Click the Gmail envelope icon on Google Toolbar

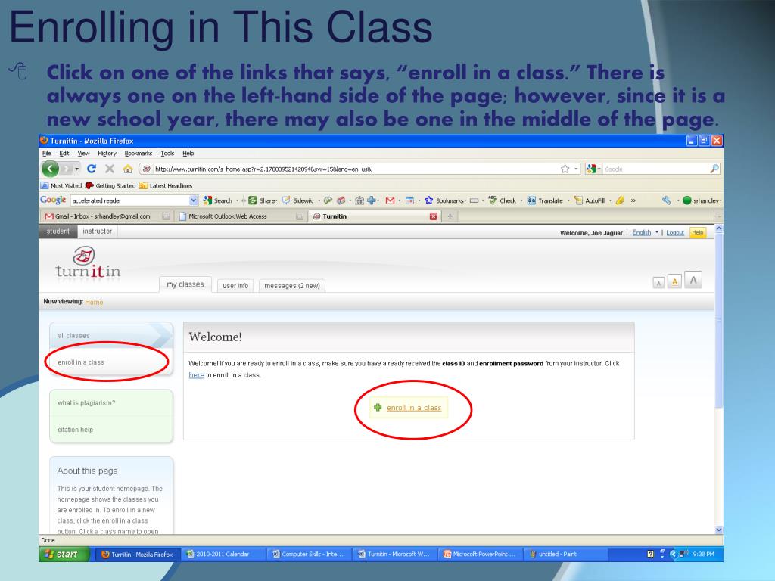tap(390, 200)
